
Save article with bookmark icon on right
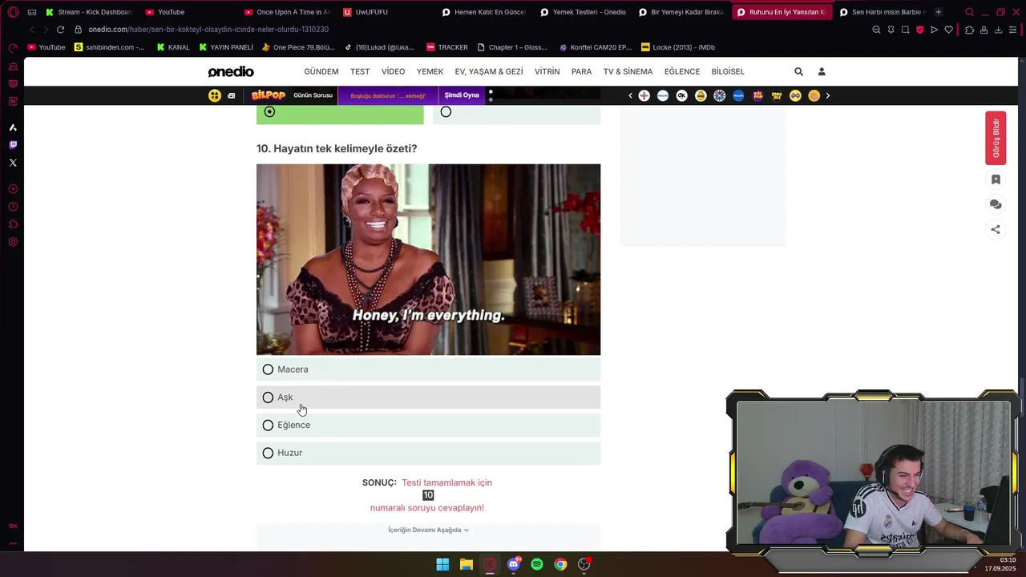coord(996,180)
